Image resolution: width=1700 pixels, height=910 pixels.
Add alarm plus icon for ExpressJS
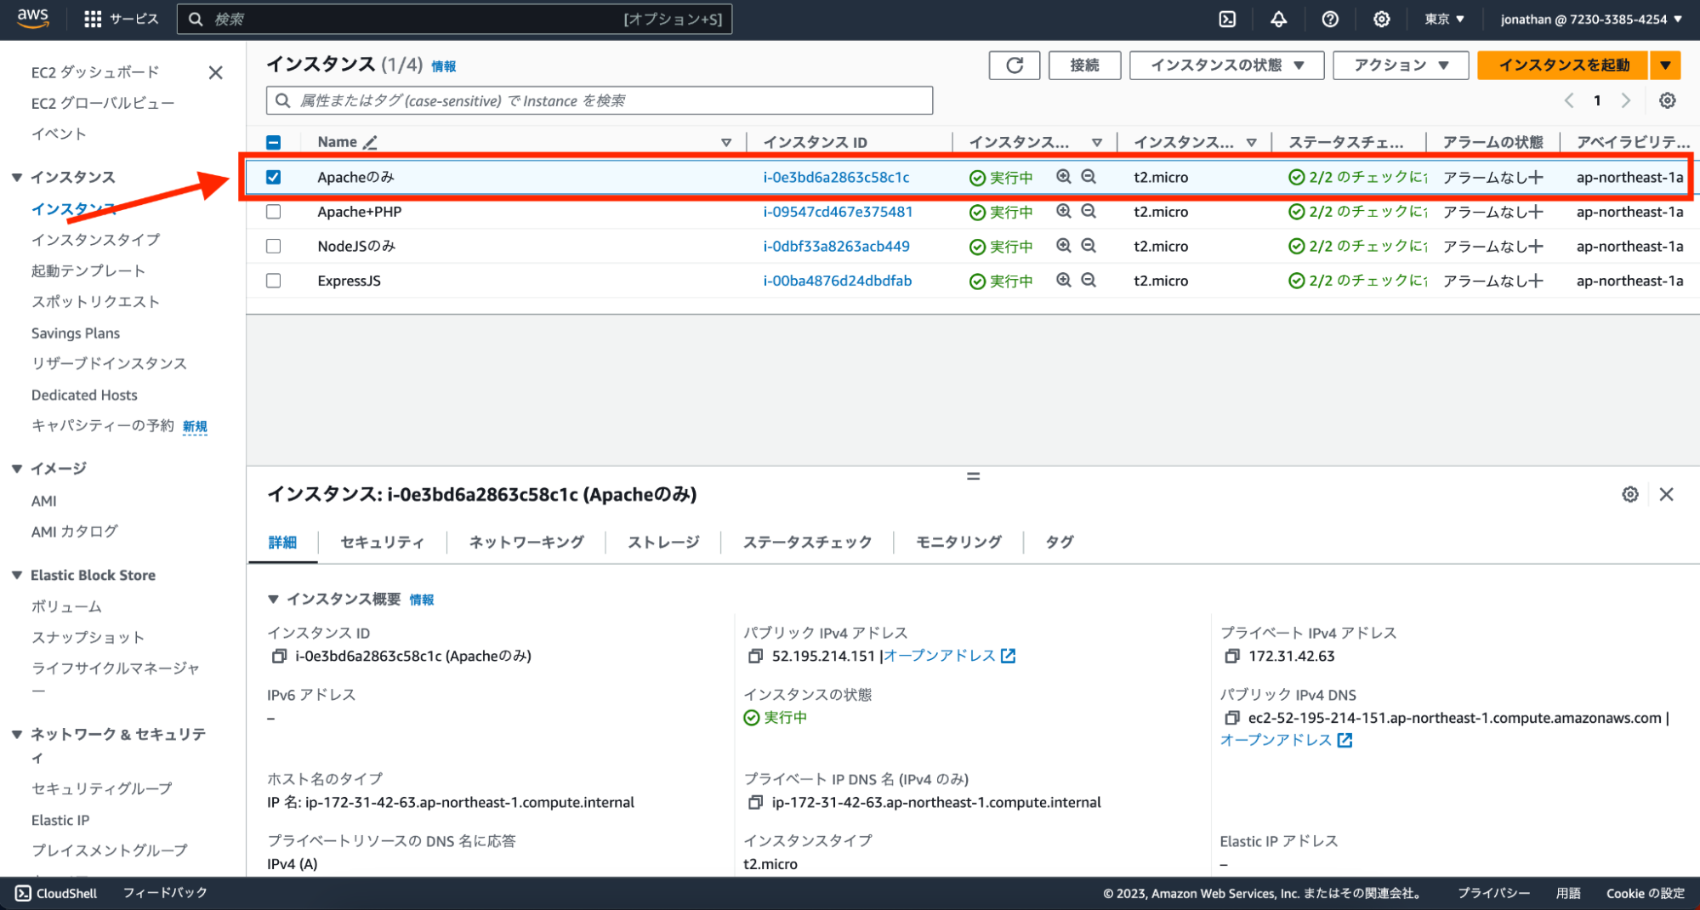pos(1535,281)
